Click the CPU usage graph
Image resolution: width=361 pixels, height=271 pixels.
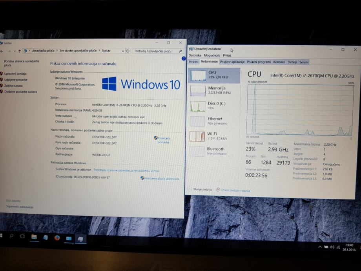pos(300,110)
